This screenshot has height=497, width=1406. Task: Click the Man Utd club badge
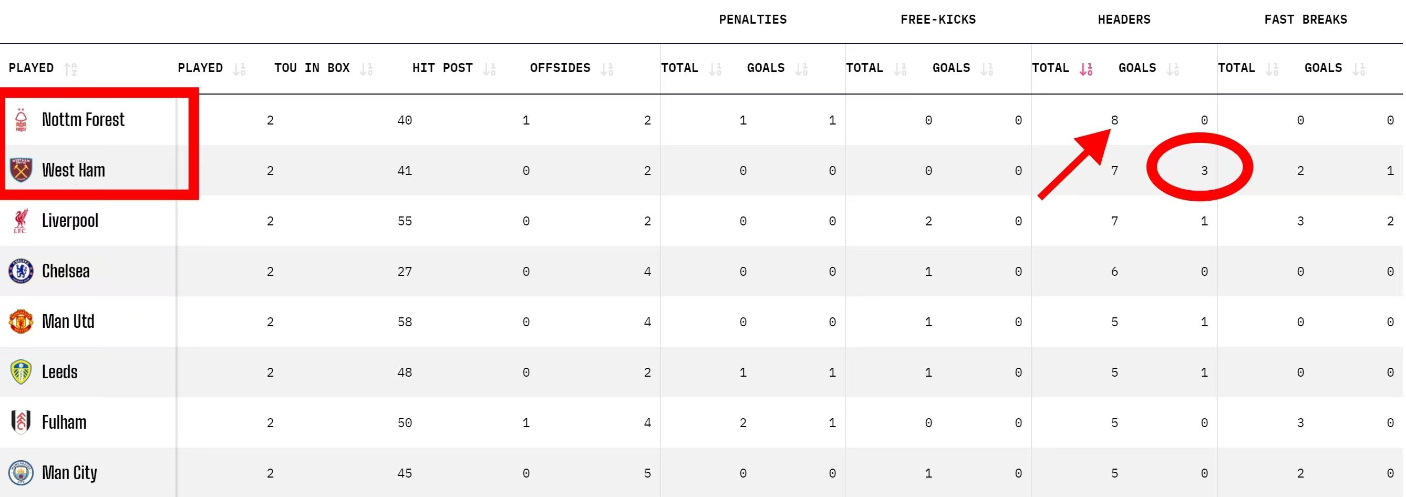tap(20, 322)
